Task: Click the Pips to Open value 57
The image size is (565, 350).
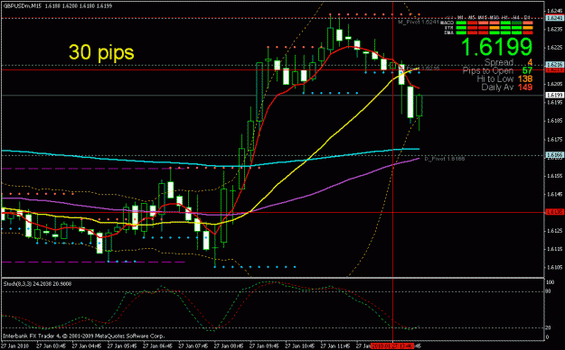Action: pos(528,71)
